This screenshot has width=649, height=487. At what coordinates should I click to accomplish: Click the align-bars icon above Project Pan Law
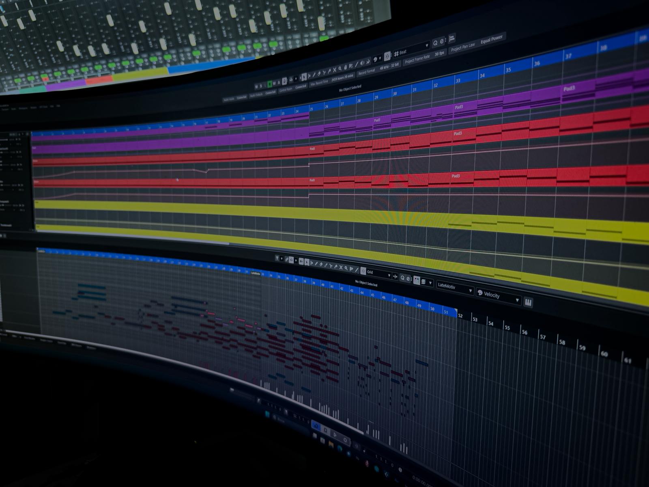tap(452, 38)
